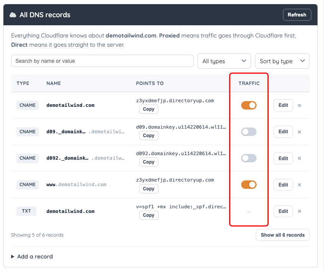Click the TYPE column header

pyautogui.click(x=23, y=83)
